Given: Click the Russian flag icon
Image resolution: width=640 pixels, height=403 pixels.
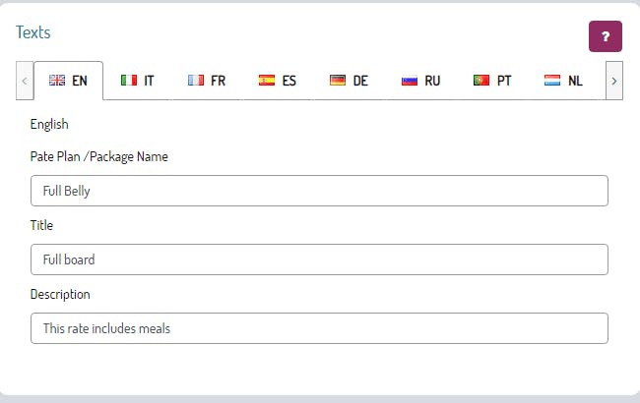Looking at the screenshot, I should [410, 81].
